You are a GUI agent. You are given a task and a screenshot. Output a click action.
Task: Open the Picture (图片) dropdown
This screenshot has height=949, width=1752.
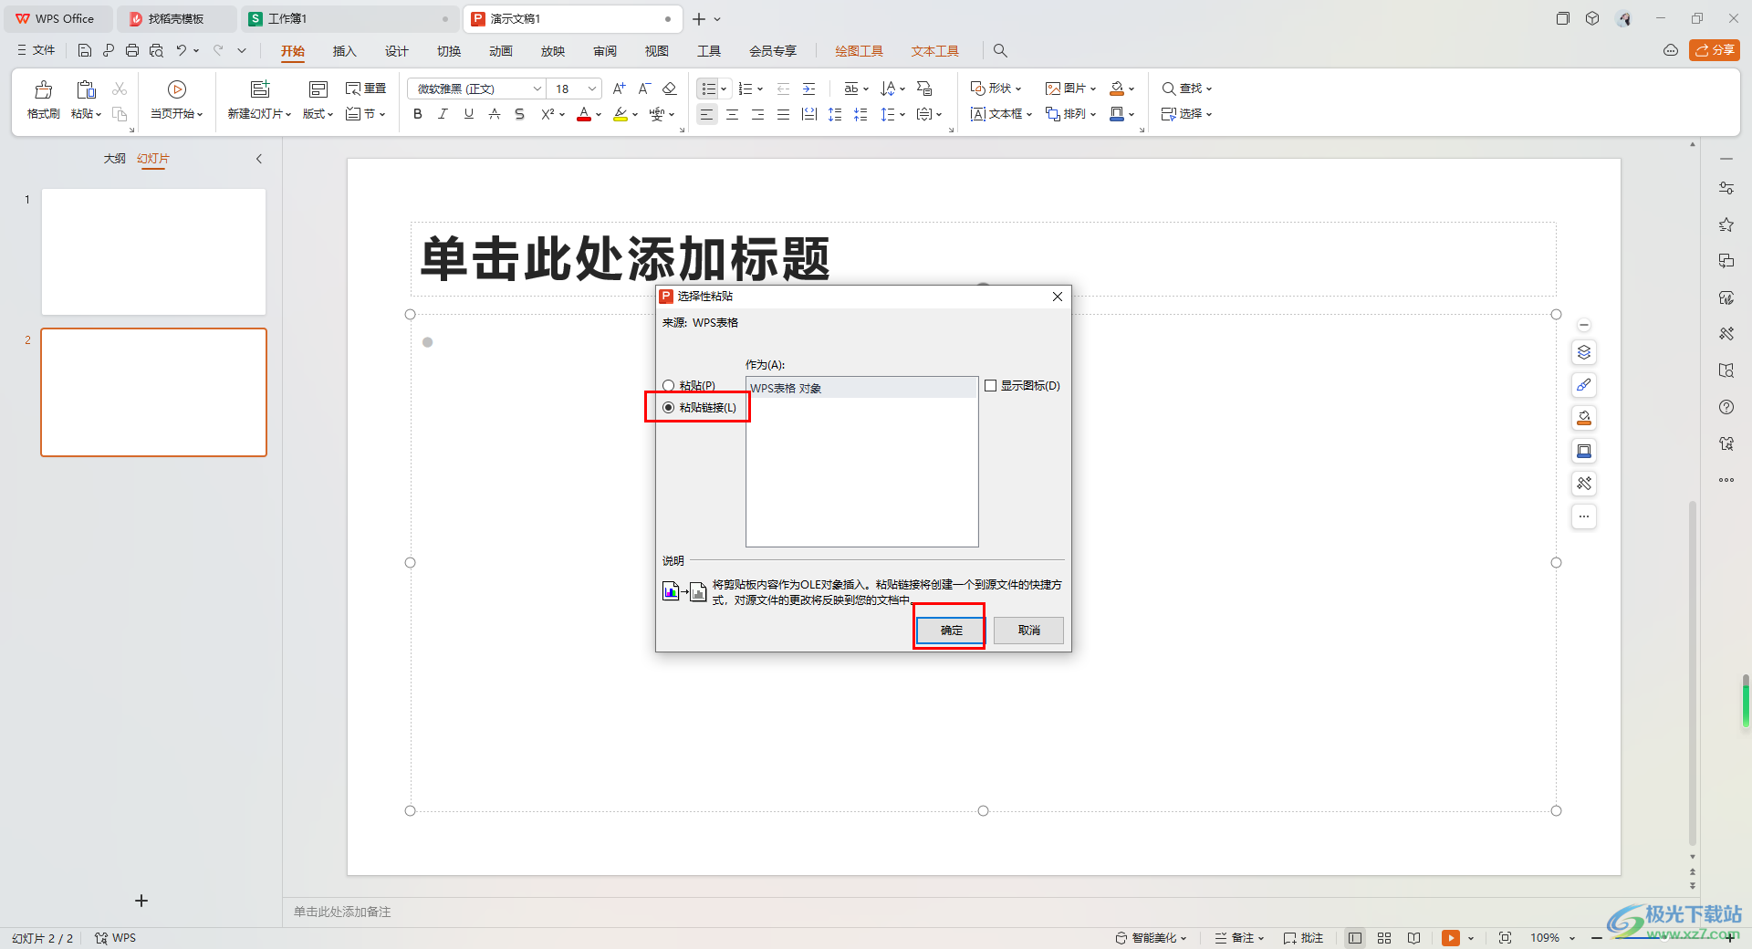pos(1070,89)
